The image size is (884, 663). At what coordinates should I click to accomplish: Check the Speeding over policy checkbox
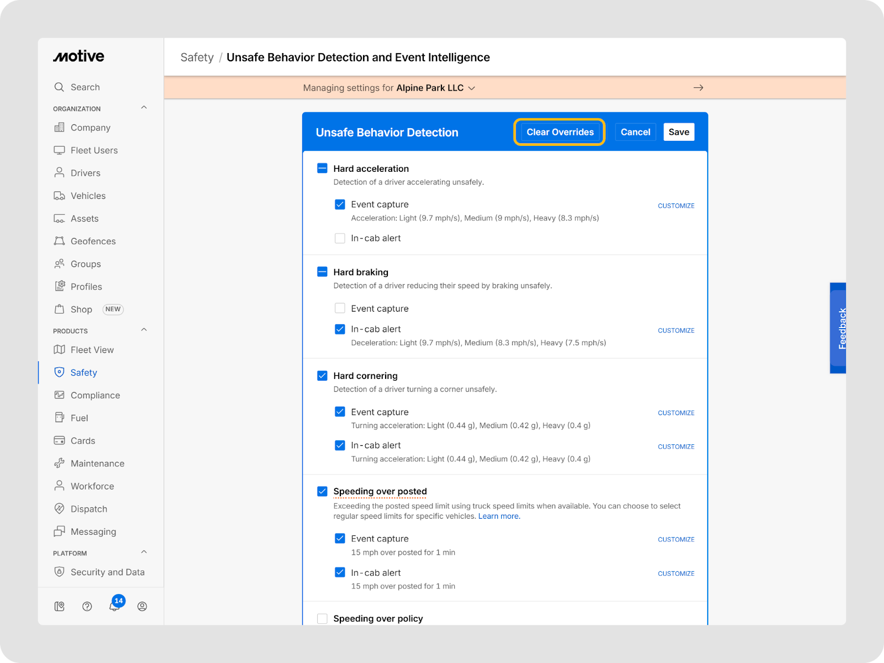point(322,619)
